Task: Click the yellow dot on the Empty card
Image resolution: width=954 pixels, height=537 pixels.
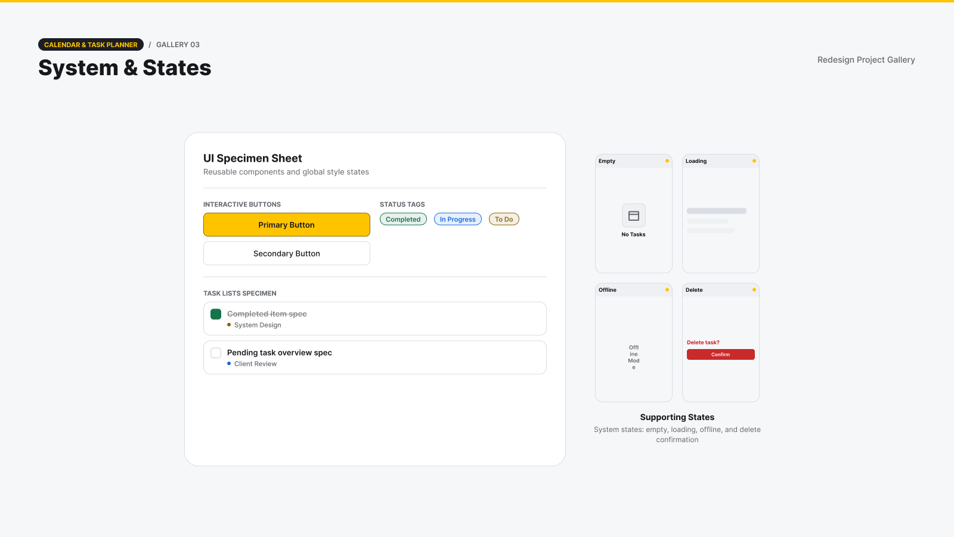Action: [667, 161]
